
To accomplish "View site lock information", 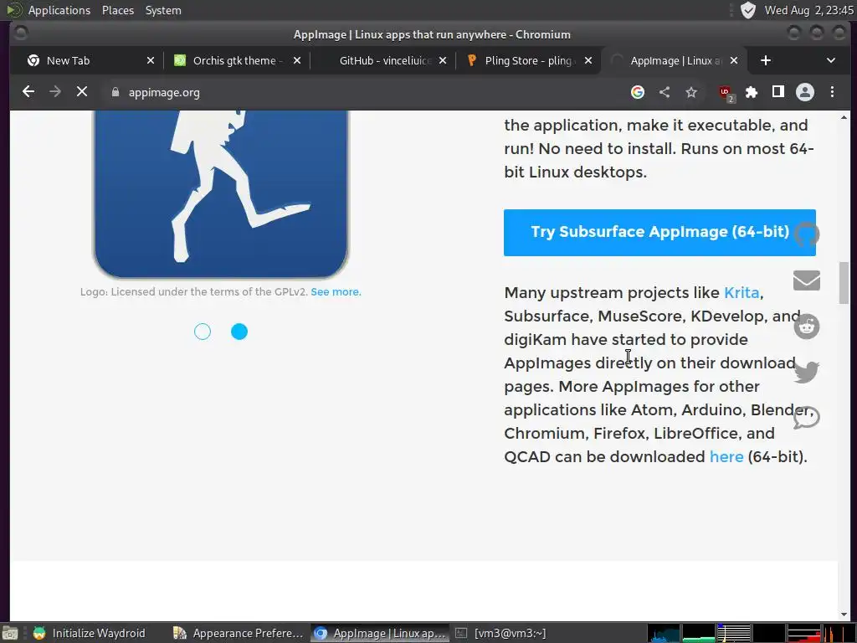I will coord(115,92).
